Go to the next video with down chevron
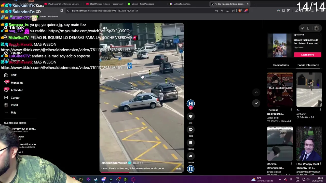 (256, 103)
